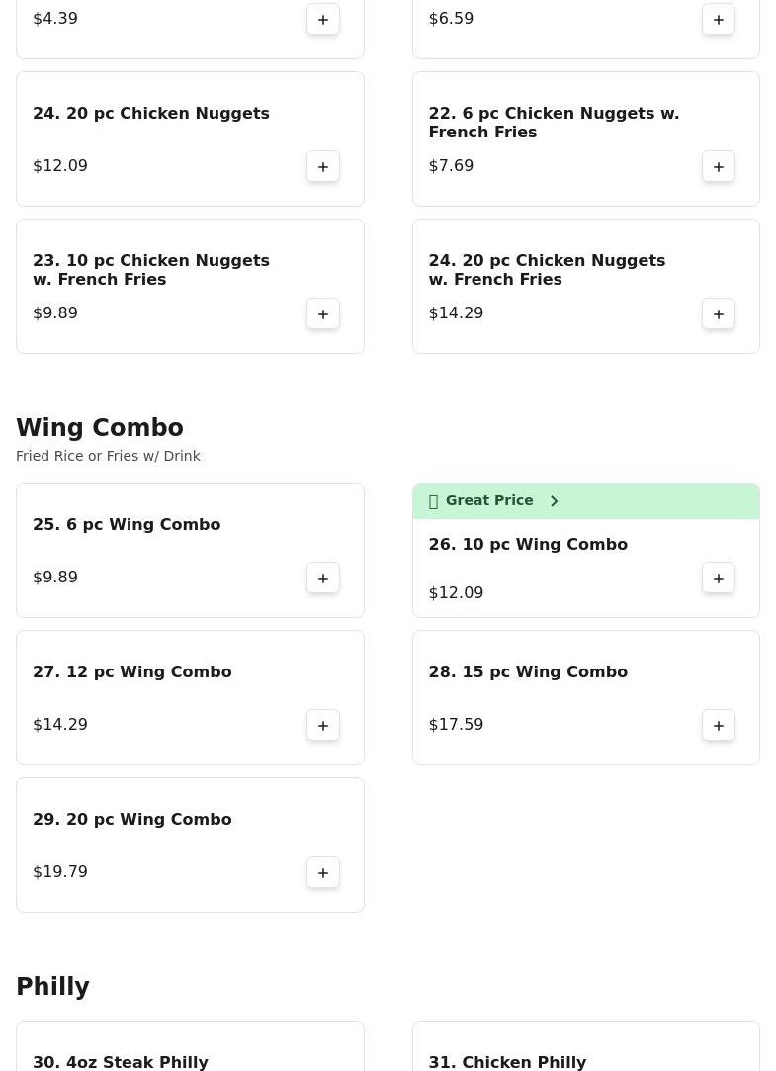The height and width of the screenshot is (1071, 776).
Task: Add 20 pc Chicken Nuggets w. French Fries
Action: point(719,313)
